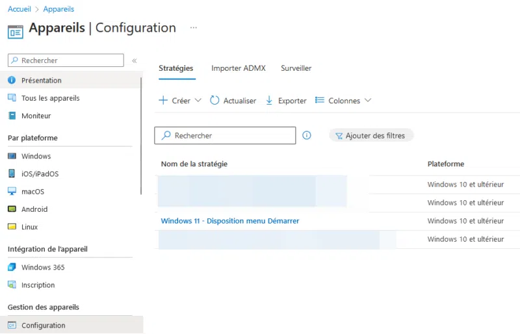Open the Importer ADMX tab

click(239, 68)
